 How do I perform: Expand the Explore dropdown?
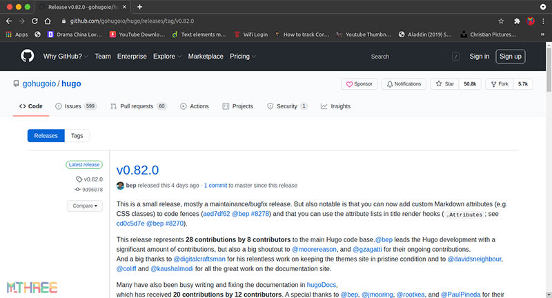tap(167, 57)
